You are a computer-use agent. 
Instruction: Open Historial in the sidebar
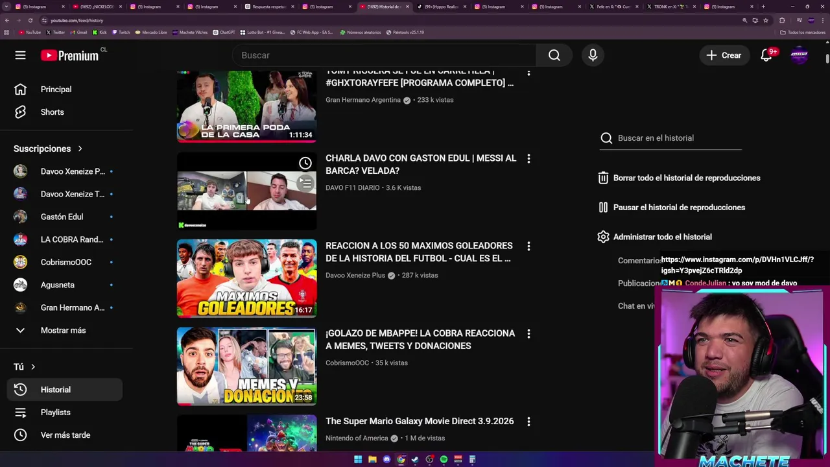click(65, 389)
